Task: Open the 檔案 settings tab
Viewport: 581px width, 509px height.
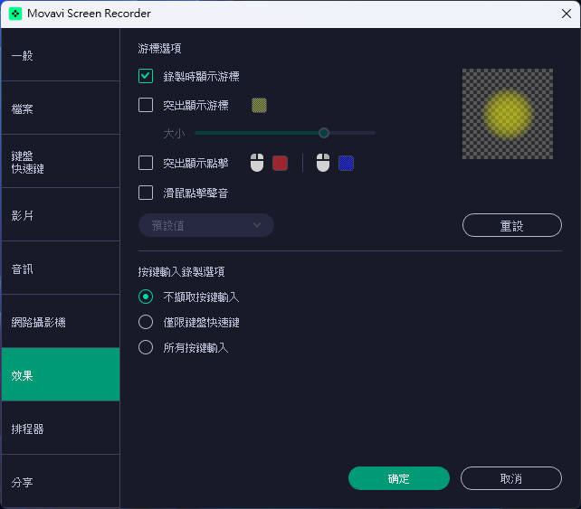Action: [61, 108]
